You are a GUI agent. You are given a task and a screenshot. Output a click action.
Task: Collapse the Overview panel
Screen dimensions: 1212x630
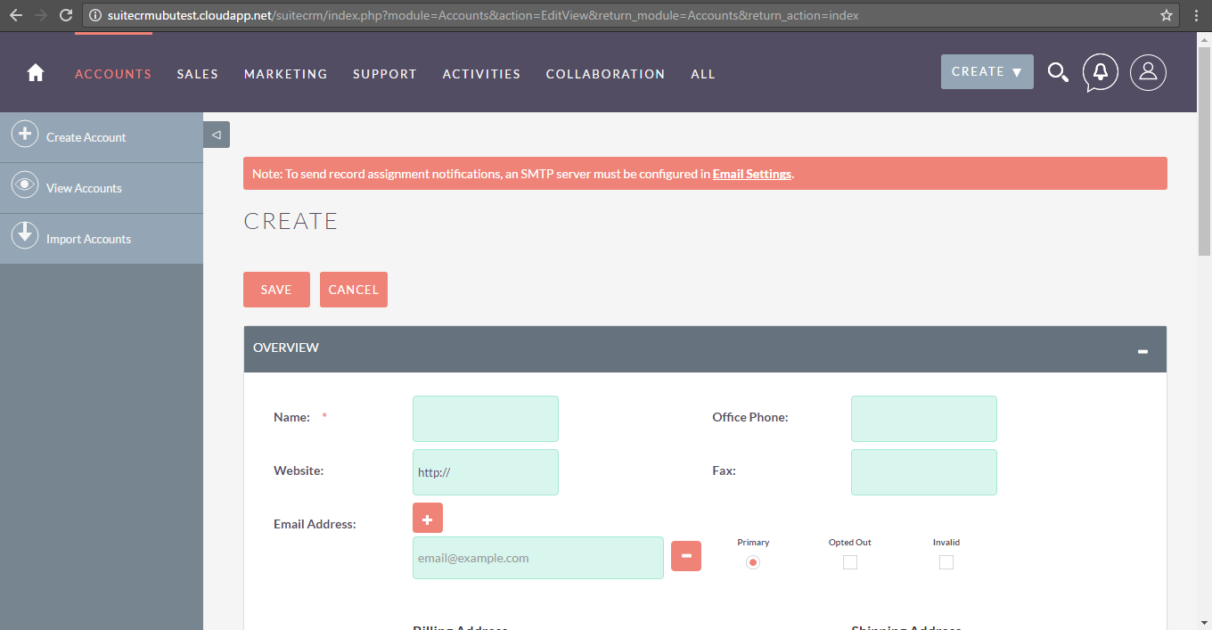pos(1142,351)
